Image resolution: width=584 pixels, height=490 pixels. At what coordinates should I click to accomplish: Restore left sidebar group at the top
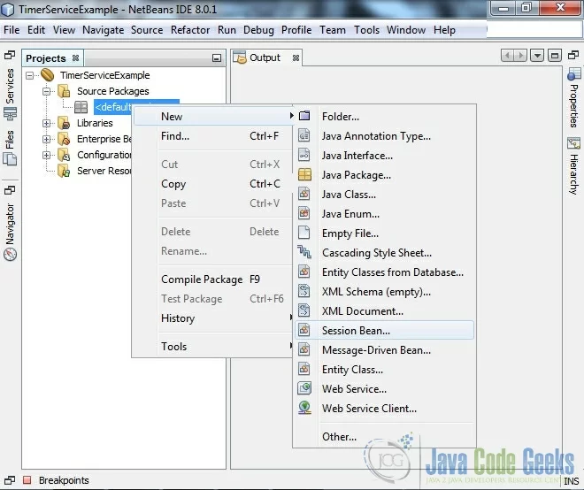tap(10, 56)
